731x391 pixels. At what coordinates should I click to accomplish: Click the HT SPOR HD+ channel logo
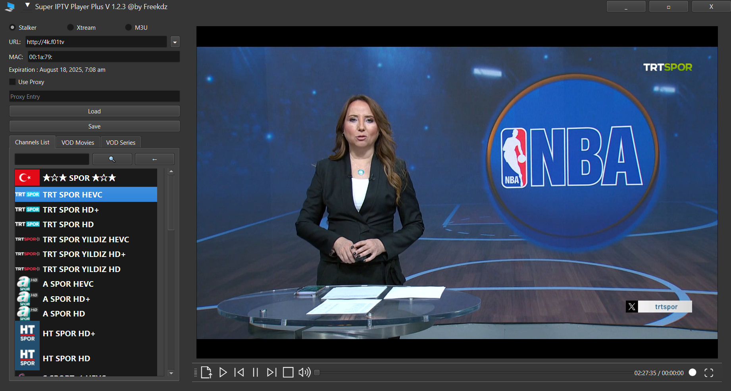tap(27, 333)
